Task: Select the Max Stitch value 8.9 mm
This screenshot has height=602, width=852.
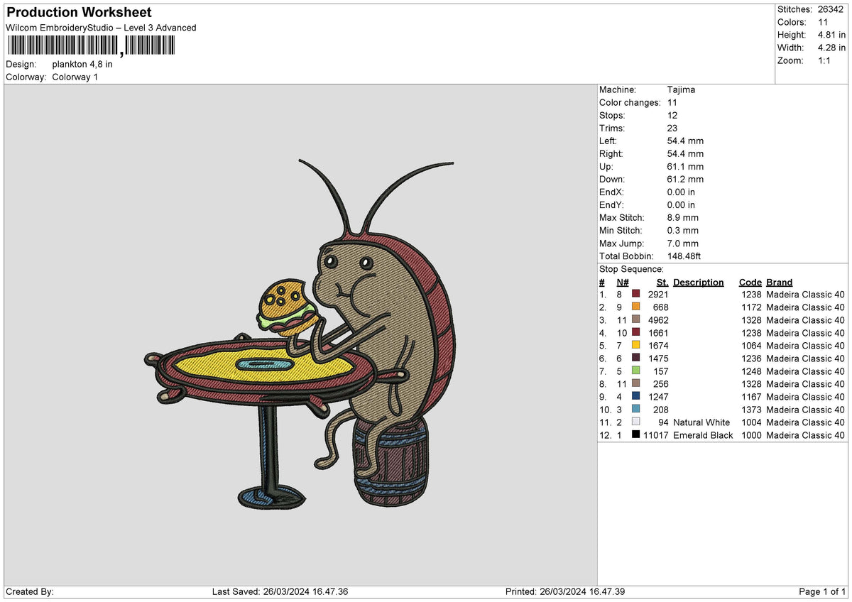Action: [x=683, y=217]
